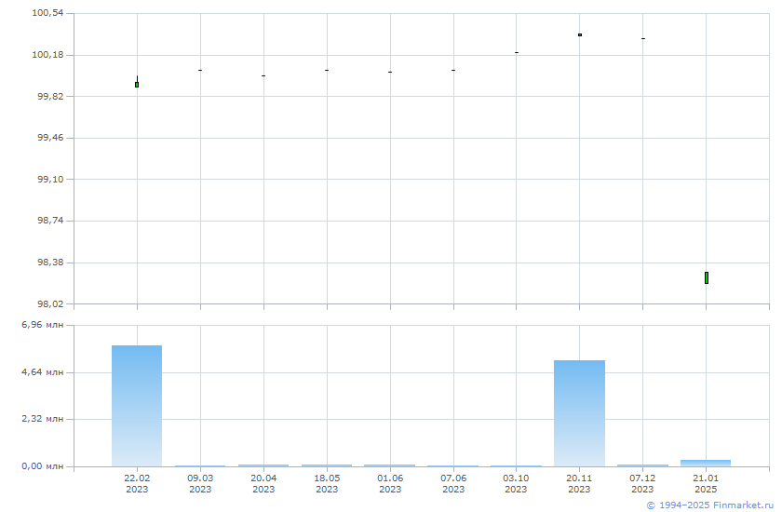The height and width of the screenshot is (512, 782).
Task: Click the '07.12 2023' date label
Action: coord(642,483)
